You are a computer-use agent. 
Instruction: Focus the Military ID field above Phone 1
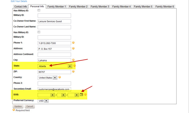point(54,37)
